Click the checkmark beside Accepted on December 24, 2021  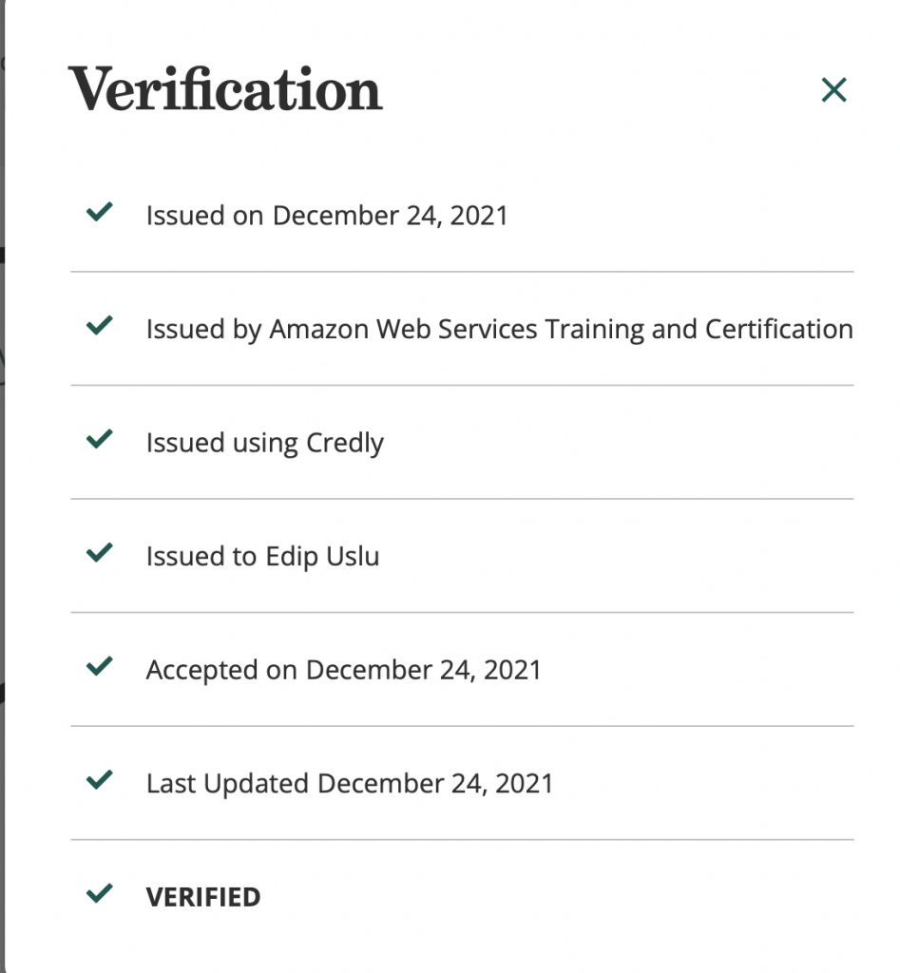click(100, 667)
